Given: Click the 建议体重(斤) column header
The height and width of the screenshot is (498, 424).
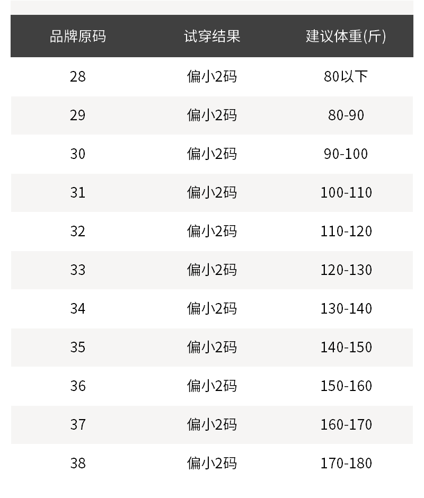Looking at the screenshot, I should click(x=346, y=36).
